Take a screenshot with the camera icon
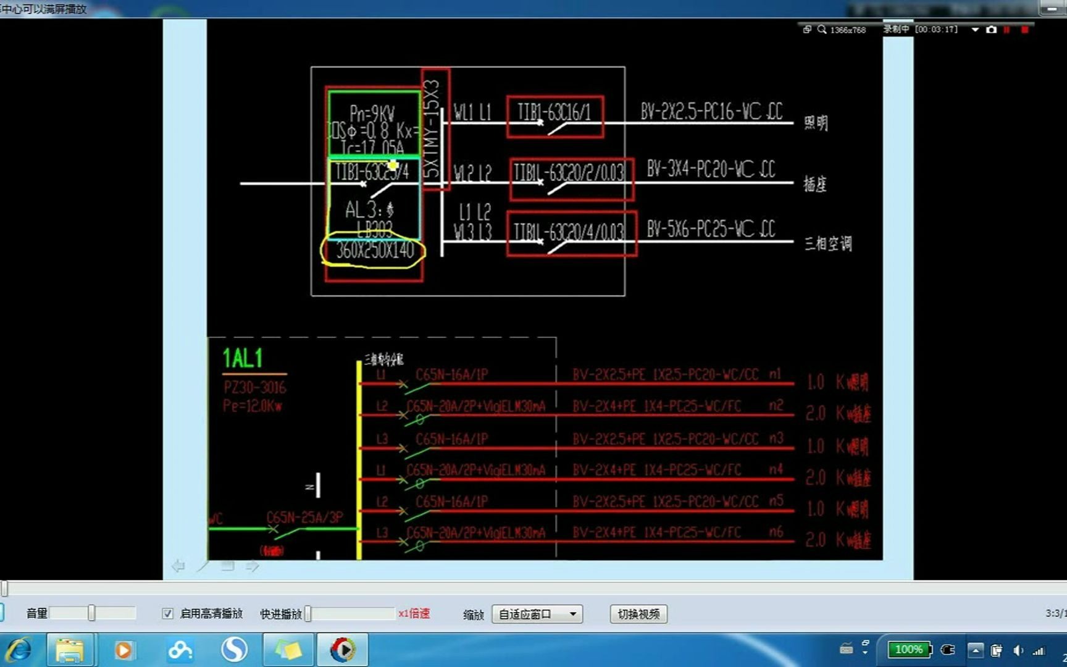The image size is (1067, 667). coord(991,30)
